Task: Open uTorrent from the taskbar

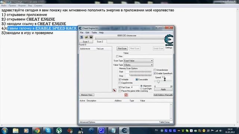Action: click(x=59, y=131)
